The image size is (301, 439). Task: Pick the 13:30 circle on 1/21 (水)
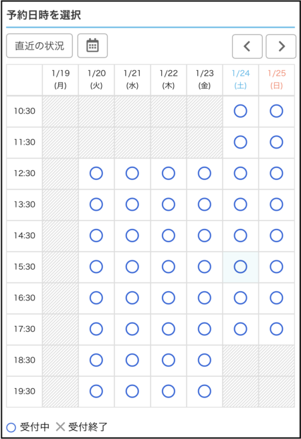(132, 204)
